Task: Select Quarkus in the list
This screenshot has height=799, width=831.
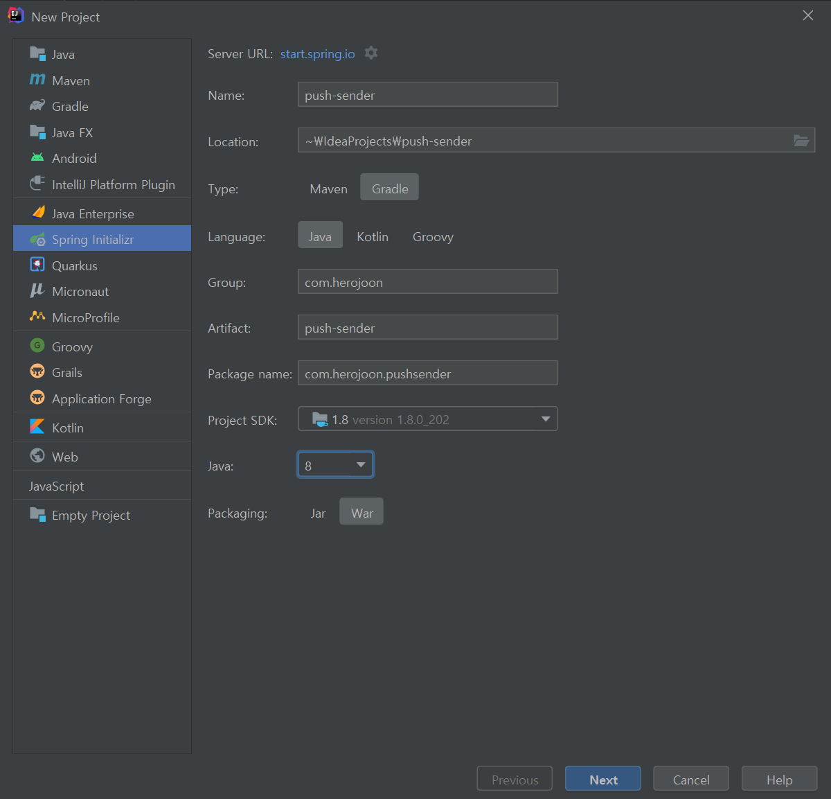Action: click(102, 265)
